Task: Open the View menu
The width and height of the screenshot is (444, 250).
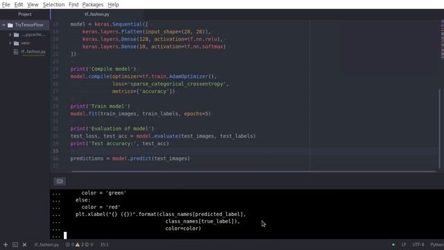Action: tap(33, 5)
